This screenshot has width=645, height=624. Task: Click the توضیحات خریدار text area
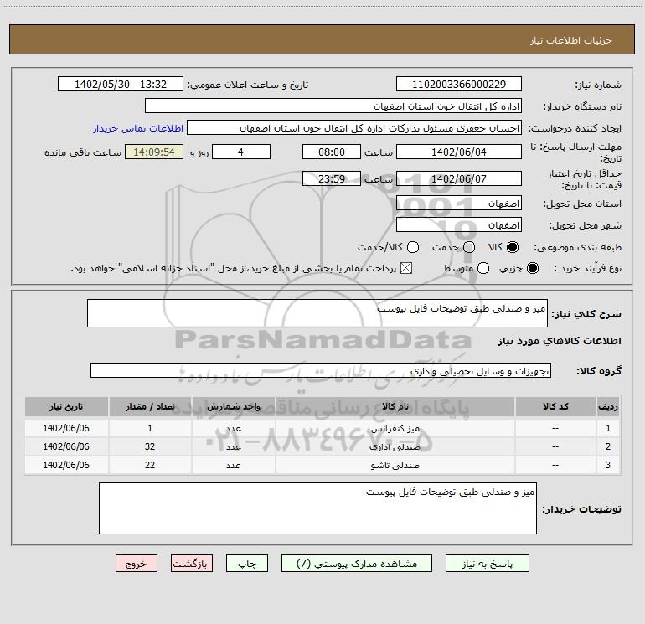pos(317,508)
